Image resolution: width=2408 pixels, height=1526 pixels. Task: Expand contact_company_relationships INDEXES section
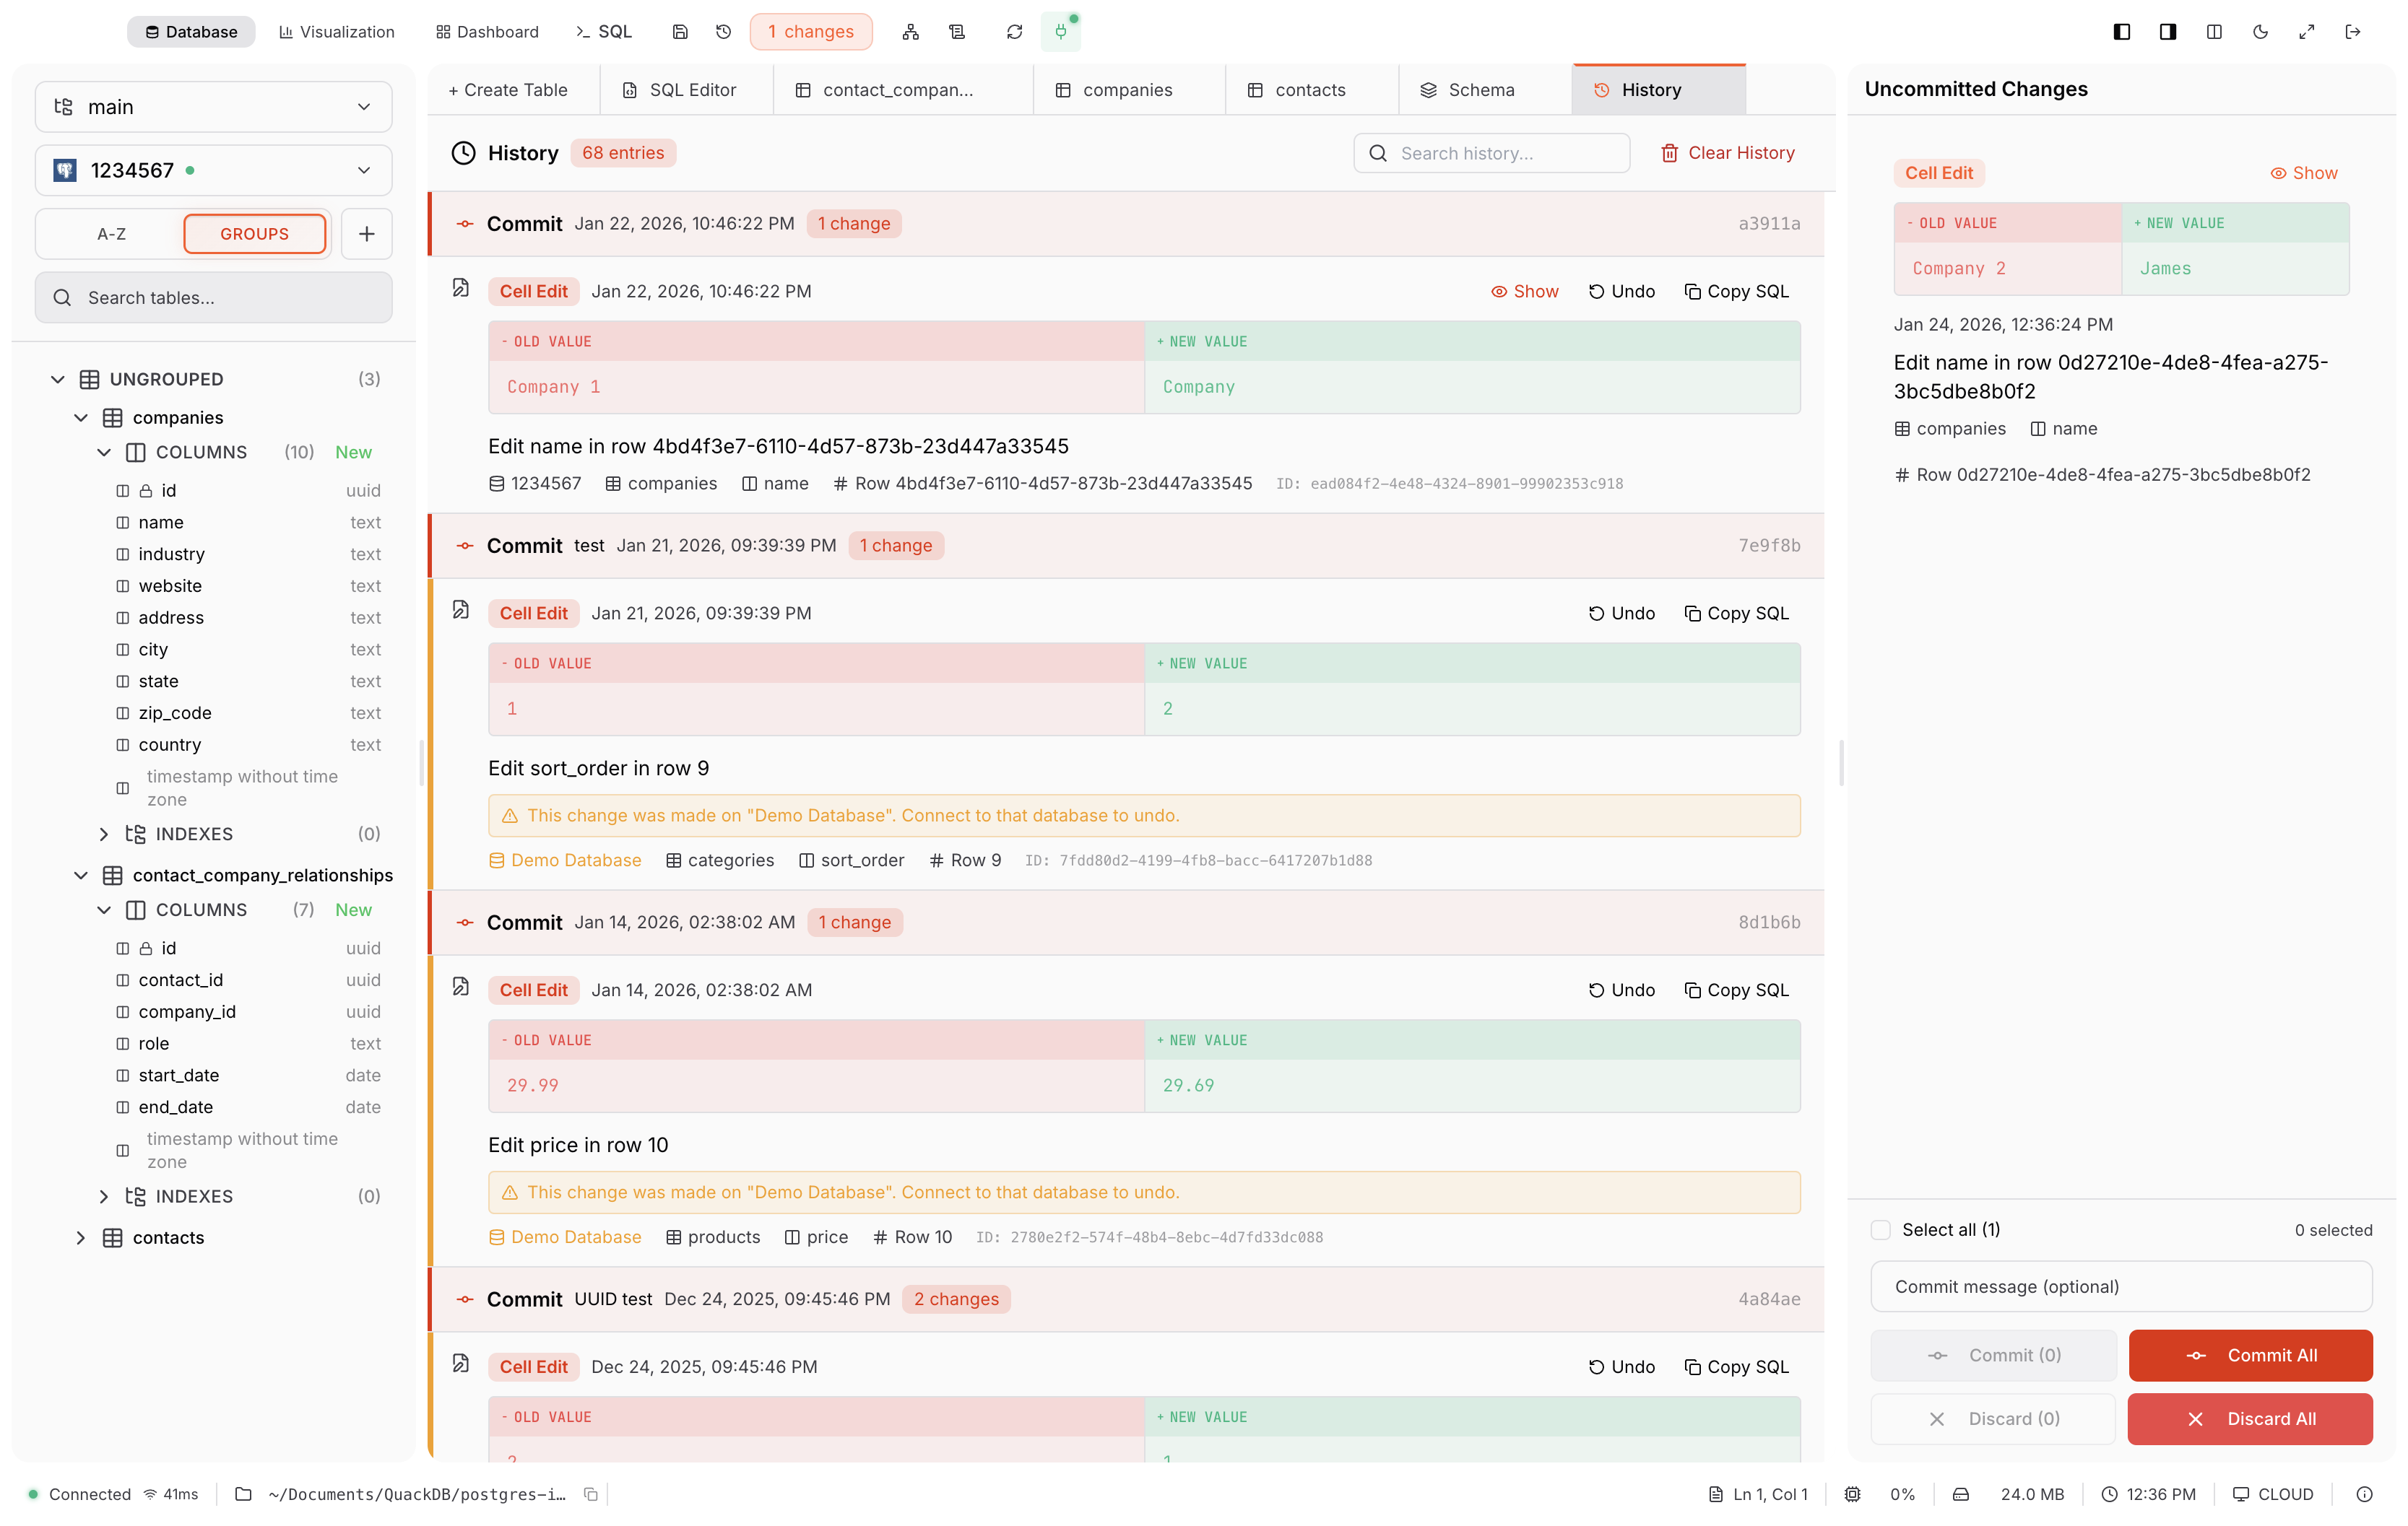click(x=104, y=1198)
